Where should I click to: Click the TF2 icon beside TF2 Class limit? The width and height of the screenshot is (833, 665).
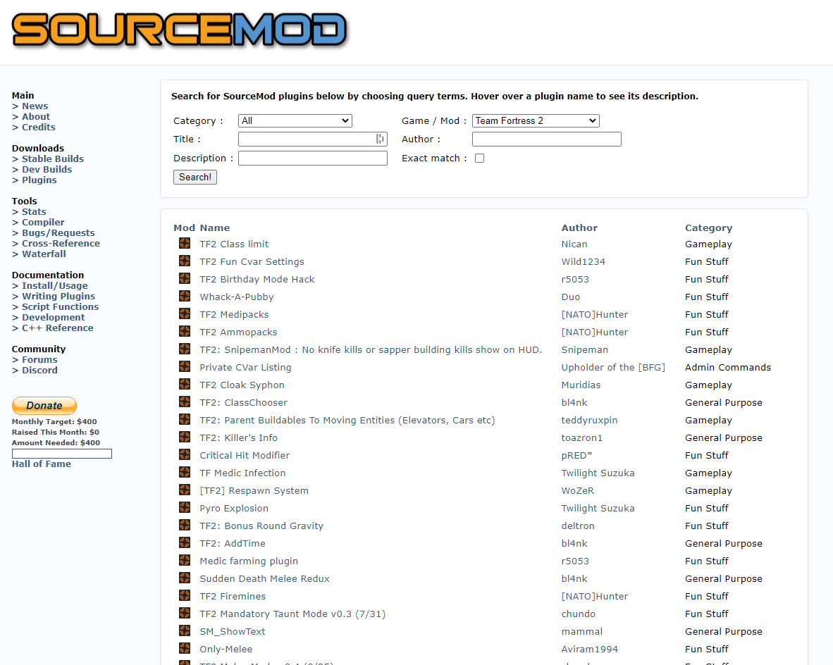point(185,243)
